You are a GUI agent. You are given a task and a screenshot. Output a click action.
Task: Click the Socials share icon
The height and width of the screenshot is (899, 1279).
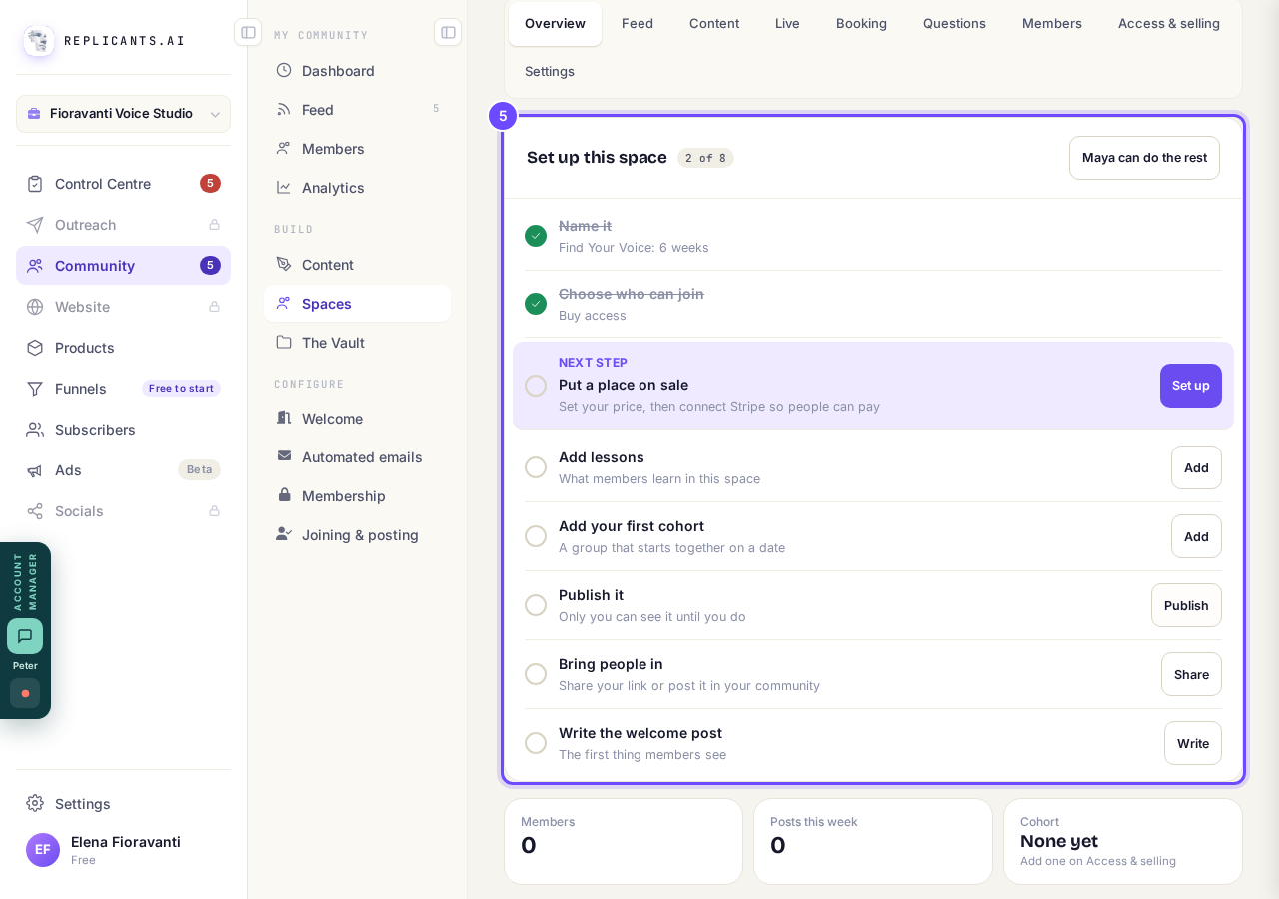point(35,511)
